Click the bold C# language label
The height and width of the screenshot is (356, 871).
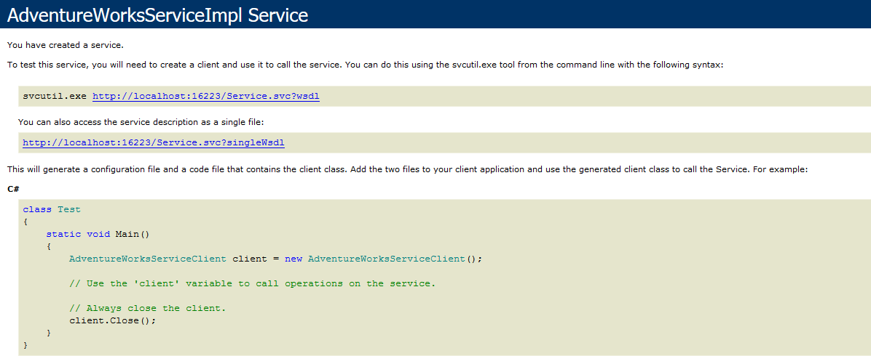13,189
